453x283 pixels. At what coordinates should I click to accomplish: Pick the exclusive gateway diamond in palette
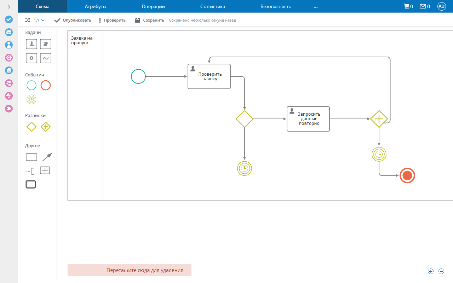click(x=31, y=127)
